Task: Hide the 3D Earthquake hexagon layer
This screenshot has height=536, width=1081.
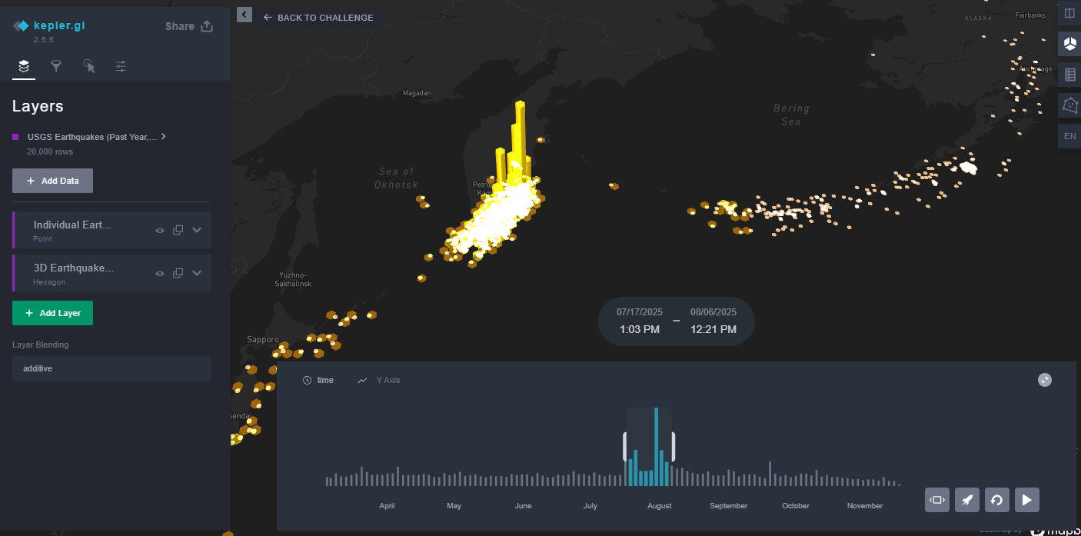Action: (x=160, y=273)
